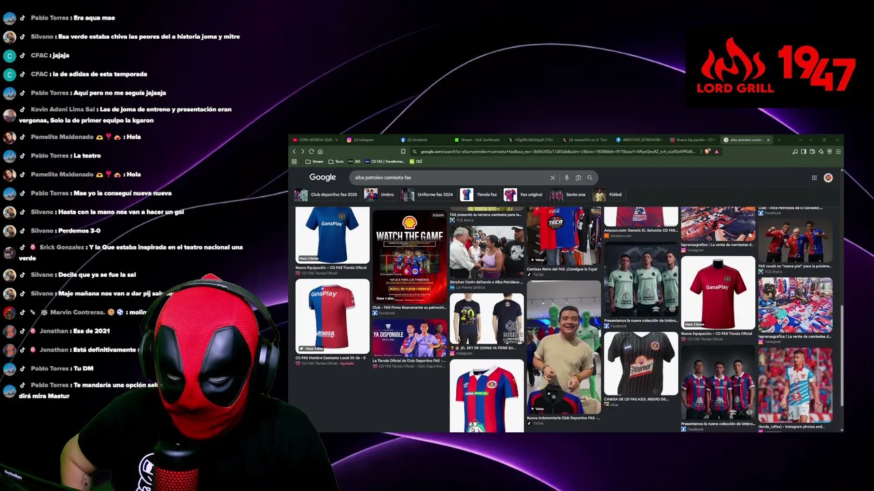Image resolution: width=874 pixels, height=491 pixels.
Task: Open the Stream bookmark folder
Action: point(314,162)
